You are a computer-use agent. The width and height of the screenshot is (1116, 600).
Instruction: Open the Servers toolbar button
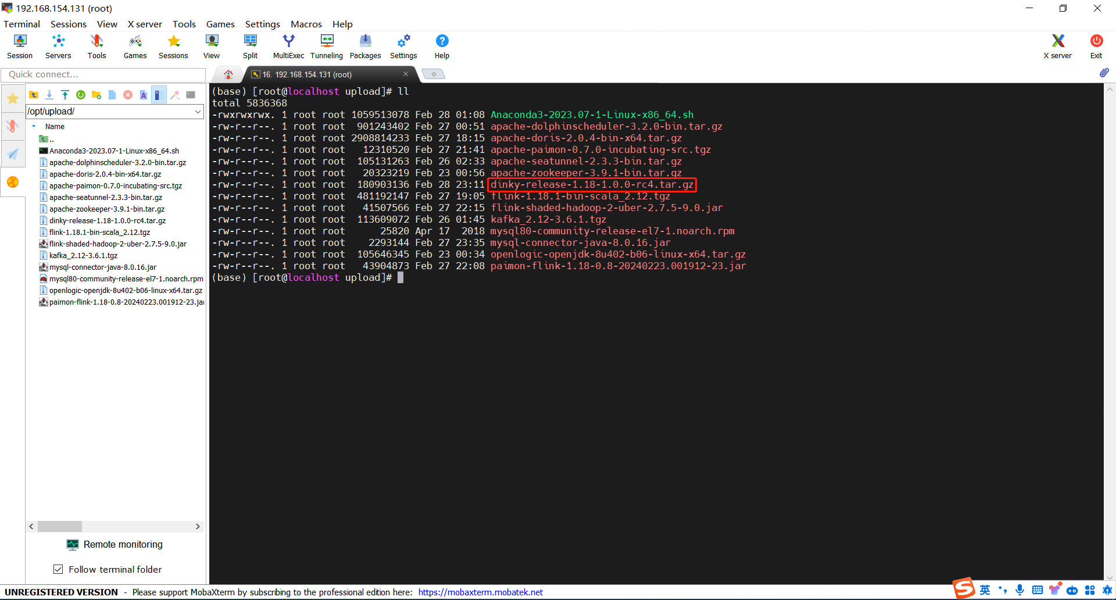click(x=58, y=47)
